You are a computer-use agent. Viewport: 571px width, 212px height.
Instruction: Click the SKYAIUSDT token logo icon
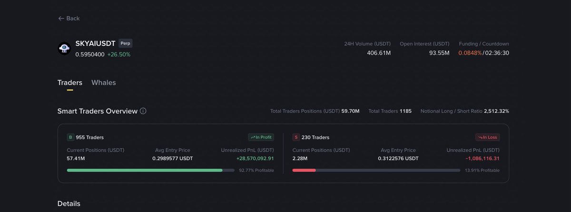64,48
